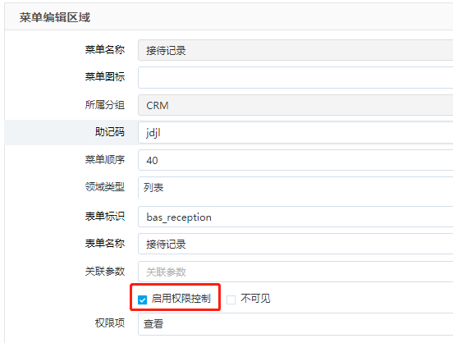
Task: Click the 菜单名称 input field
Action: point(295,50)
